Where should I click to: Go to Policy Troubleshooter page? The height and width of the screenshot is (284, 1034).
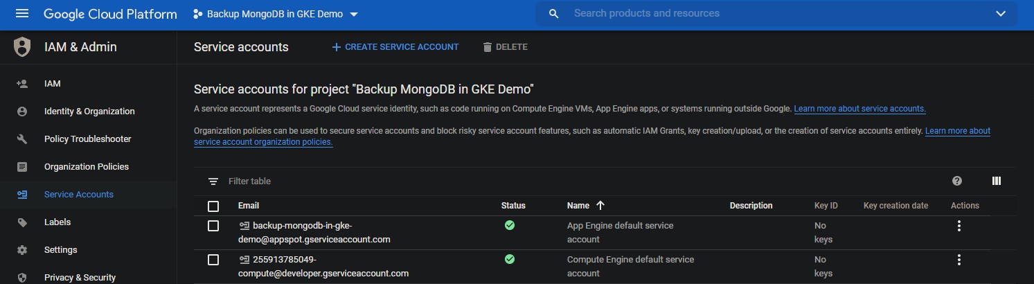tap(87, 139)
